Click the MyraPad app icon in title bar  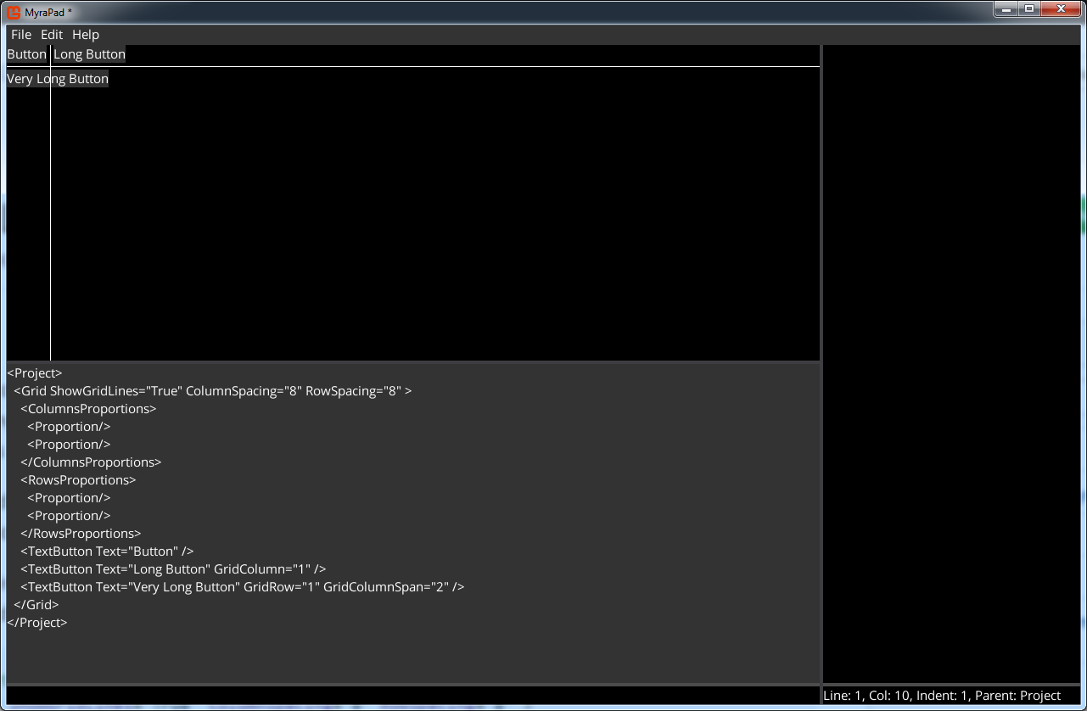tap(14, 11)
